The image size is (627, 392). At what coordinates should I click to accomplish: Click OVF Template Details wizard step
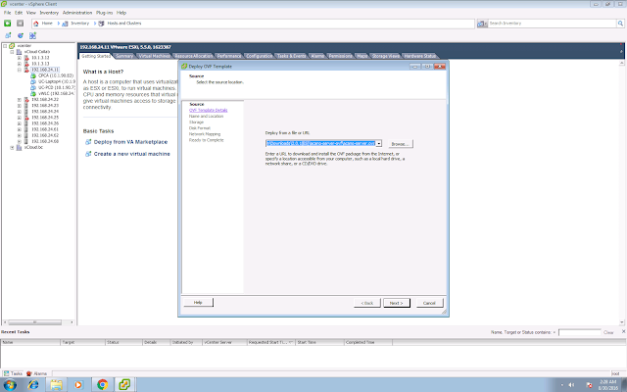coord(209,110)
